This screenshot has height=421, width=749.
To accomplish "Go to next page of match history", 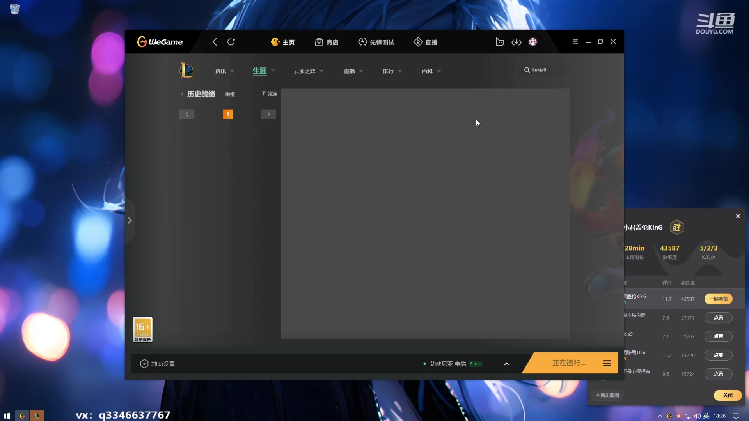I will 269,114.
